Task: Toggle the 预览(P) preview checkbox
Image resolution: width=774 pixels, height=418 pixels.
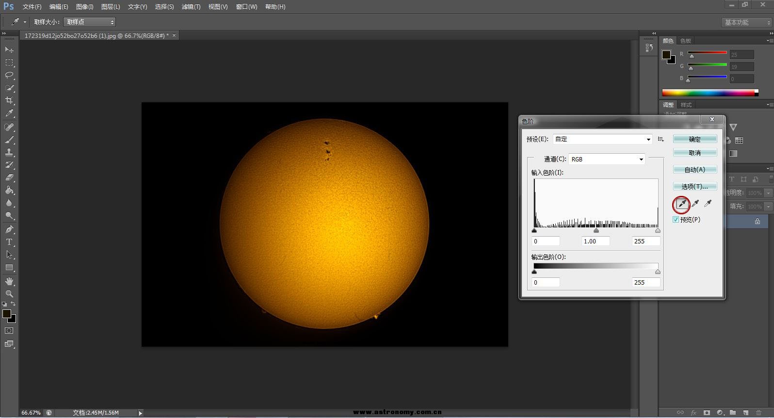Action: tap(676, 220)
